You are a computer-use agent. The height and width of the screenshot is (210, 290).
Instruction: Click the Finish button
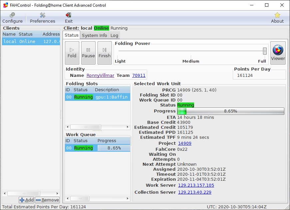tap(105, 53)
